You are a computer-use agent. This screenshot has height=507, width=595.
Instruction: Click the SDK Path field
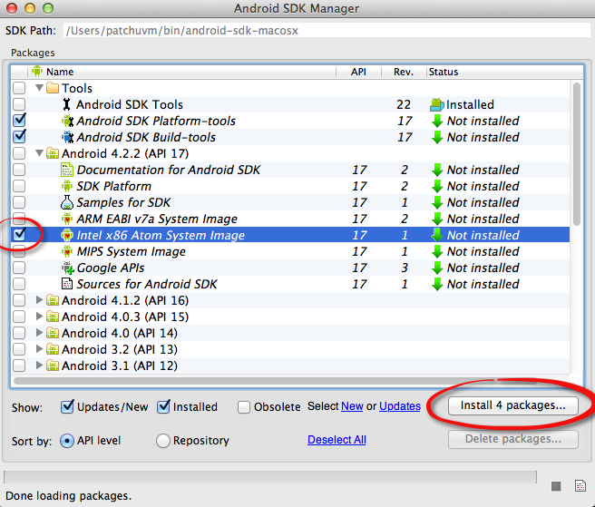coord(327,30)
